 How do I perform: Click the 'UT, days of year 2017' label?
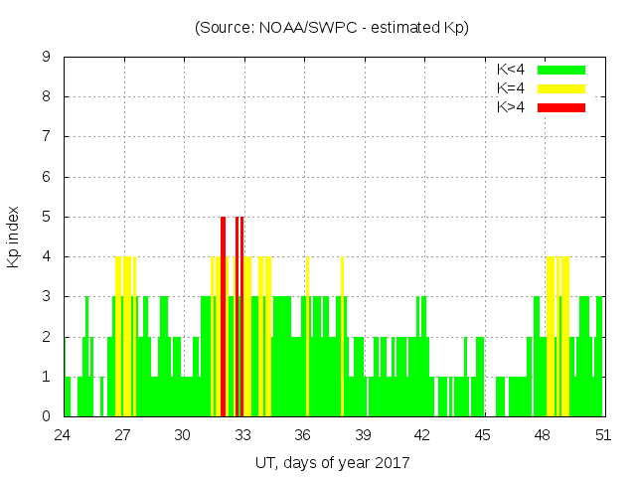[332, 462]
